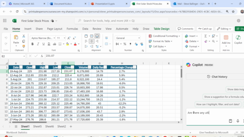Toggle Bold formatting
This screenshot has width=244, height=137.
(x=32, y=44)
